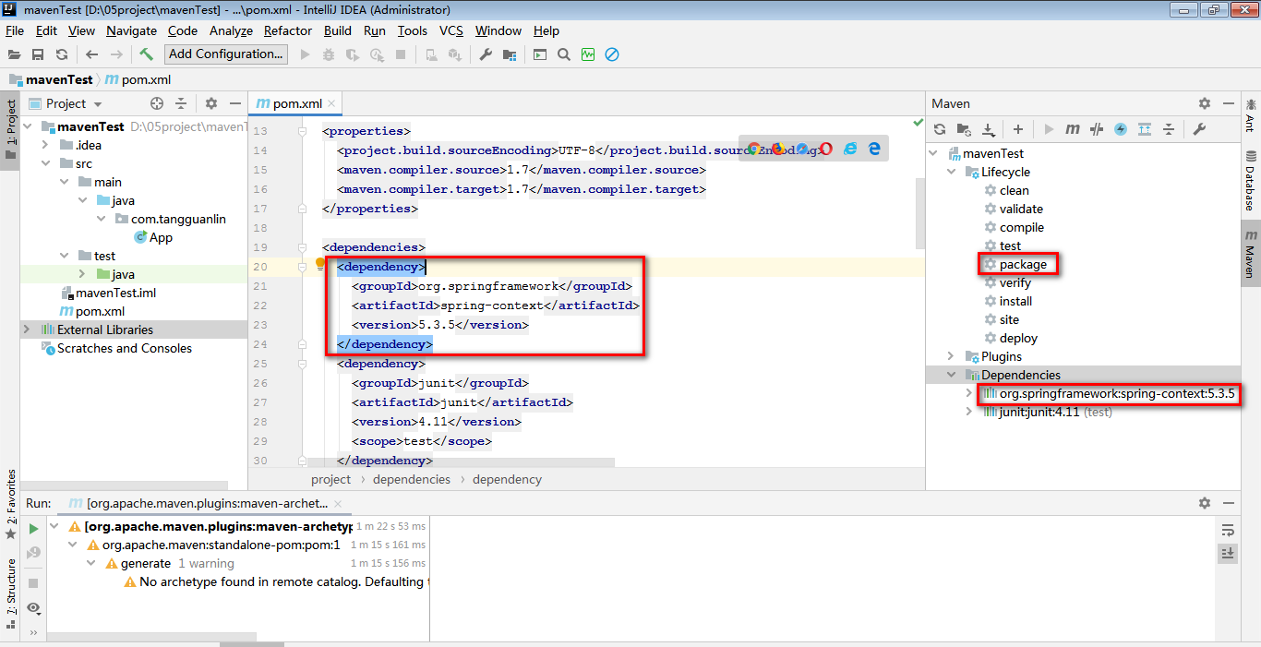1261x647 pixels.
Task: Open Maven panel gear options
Action: [1205, 103]
